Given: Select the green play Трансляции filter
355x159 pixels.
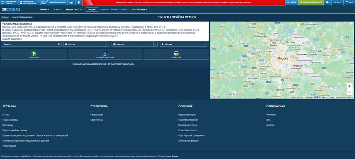Looking at the screenshot, I should pos(34,54).
